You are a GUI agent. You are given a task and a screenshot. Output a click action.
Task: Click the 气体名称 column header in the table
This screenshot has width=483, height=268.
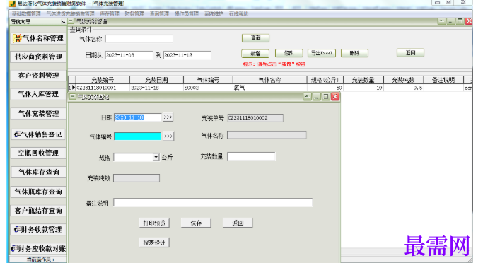coord(270,80)
